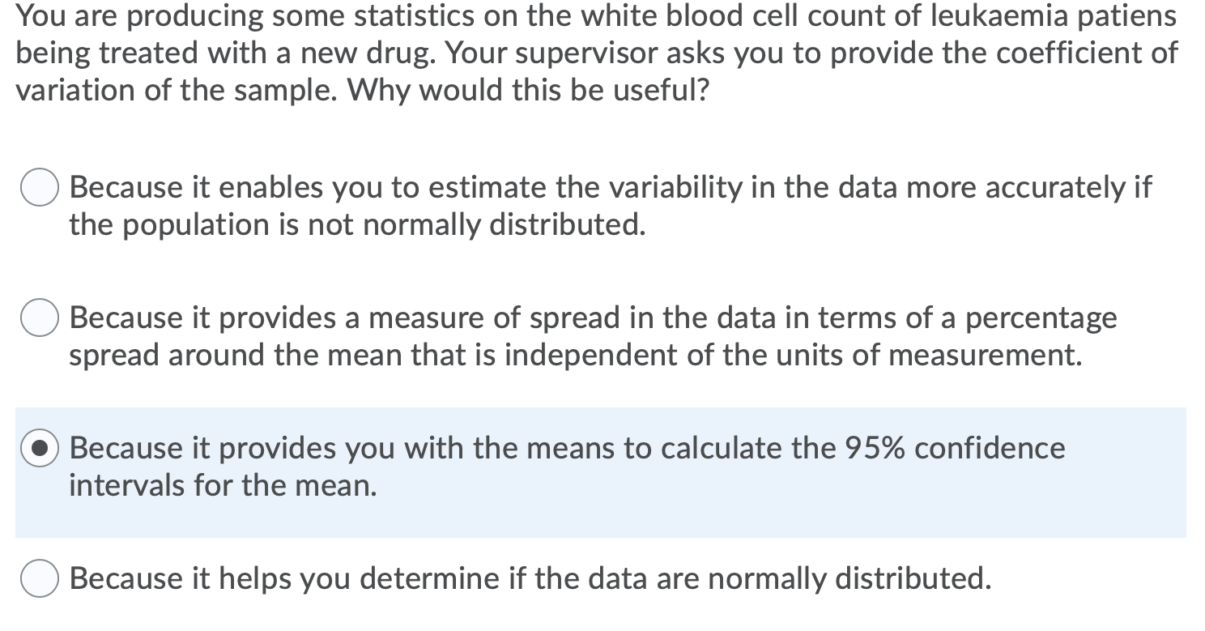Select the 'percentage spread around the mean' option
1205x631 pixels.
coord(38,317)
